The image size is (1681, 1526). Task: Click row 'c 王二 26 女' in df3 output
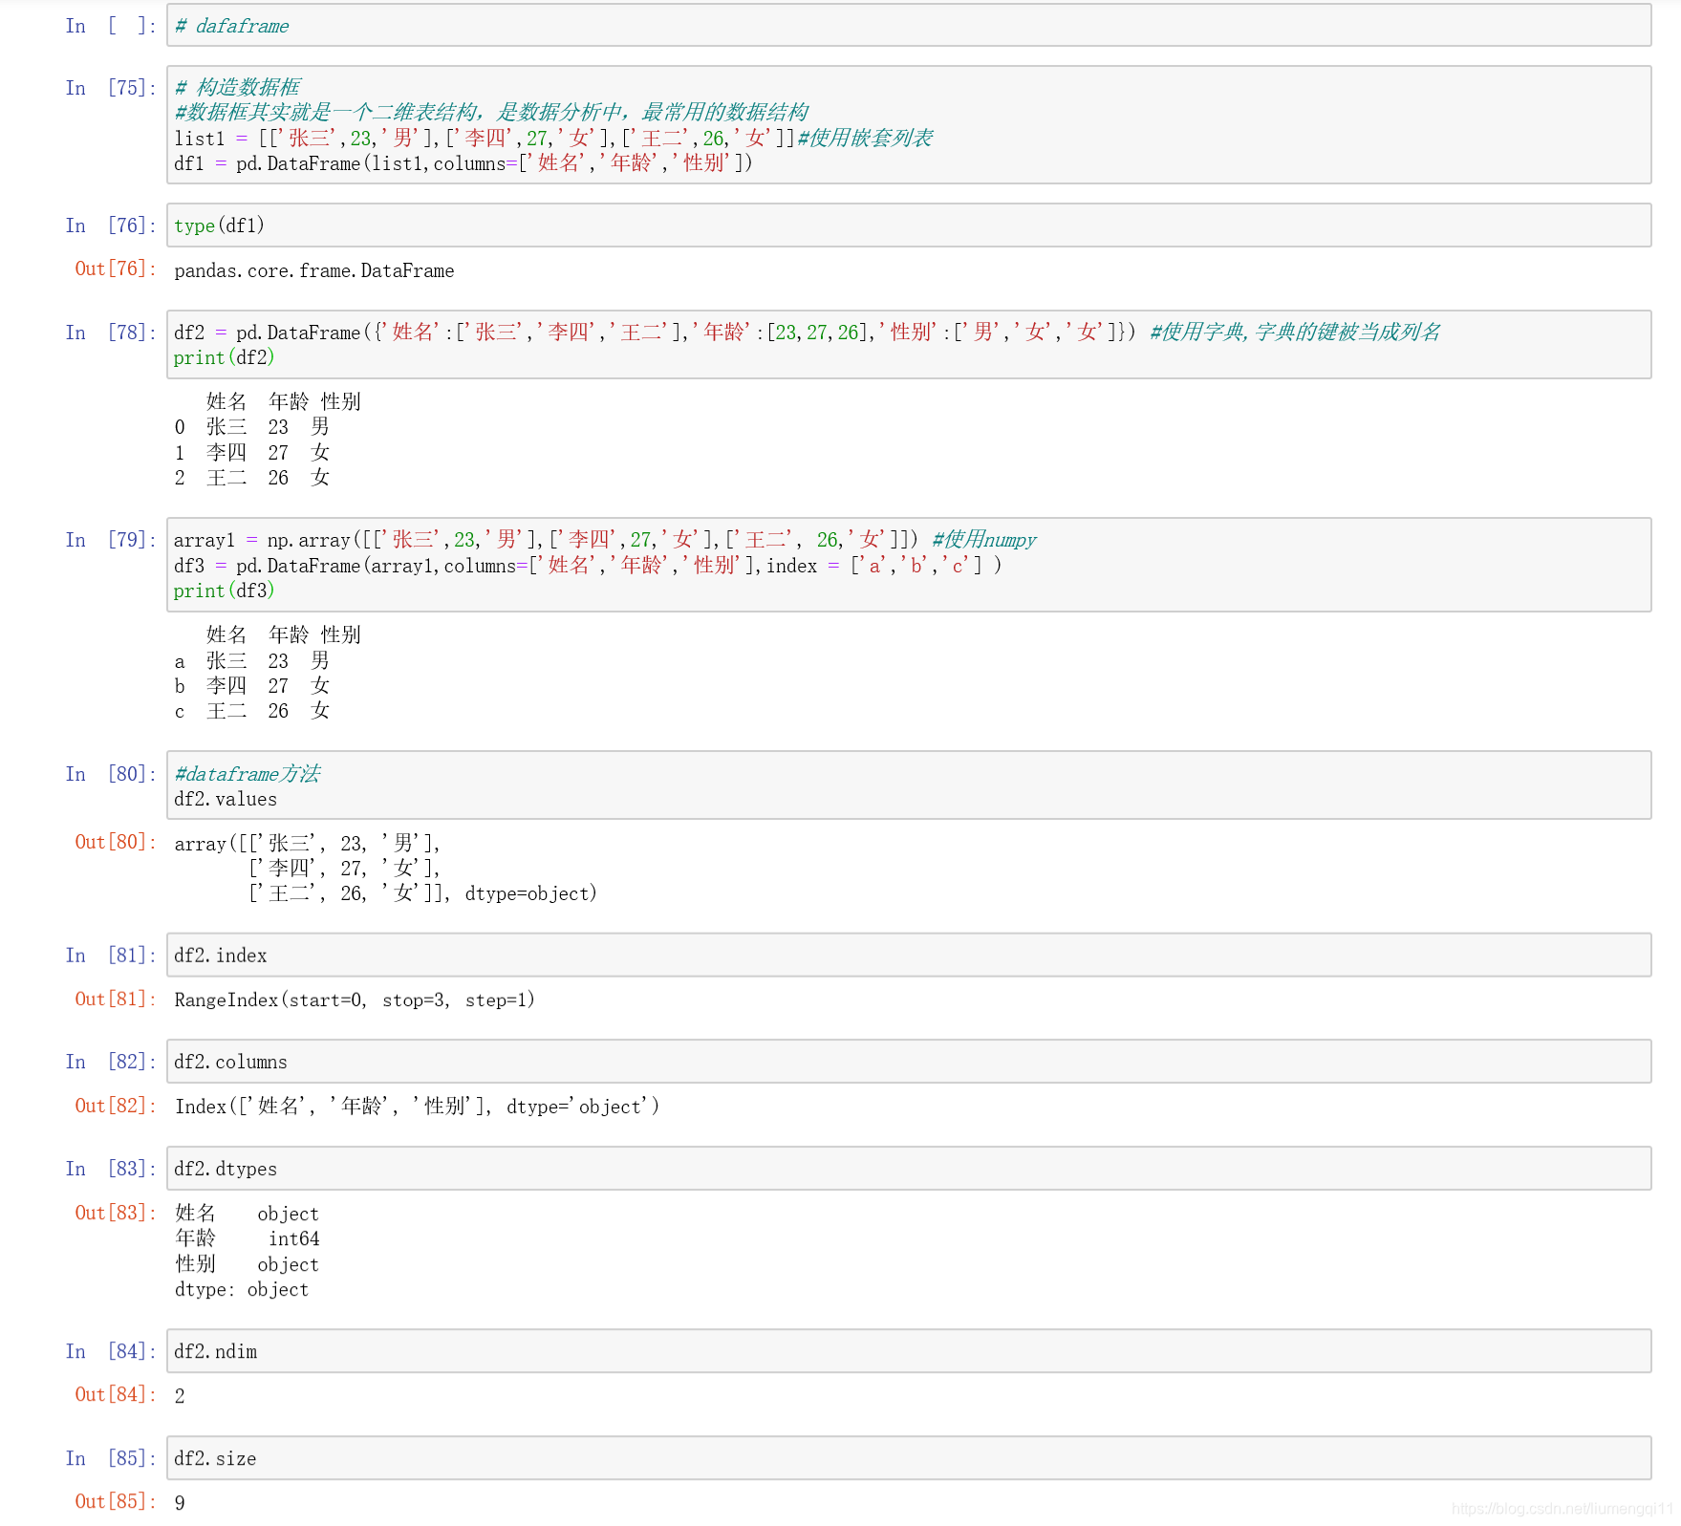pyautogui.click(x=252, y=711)
